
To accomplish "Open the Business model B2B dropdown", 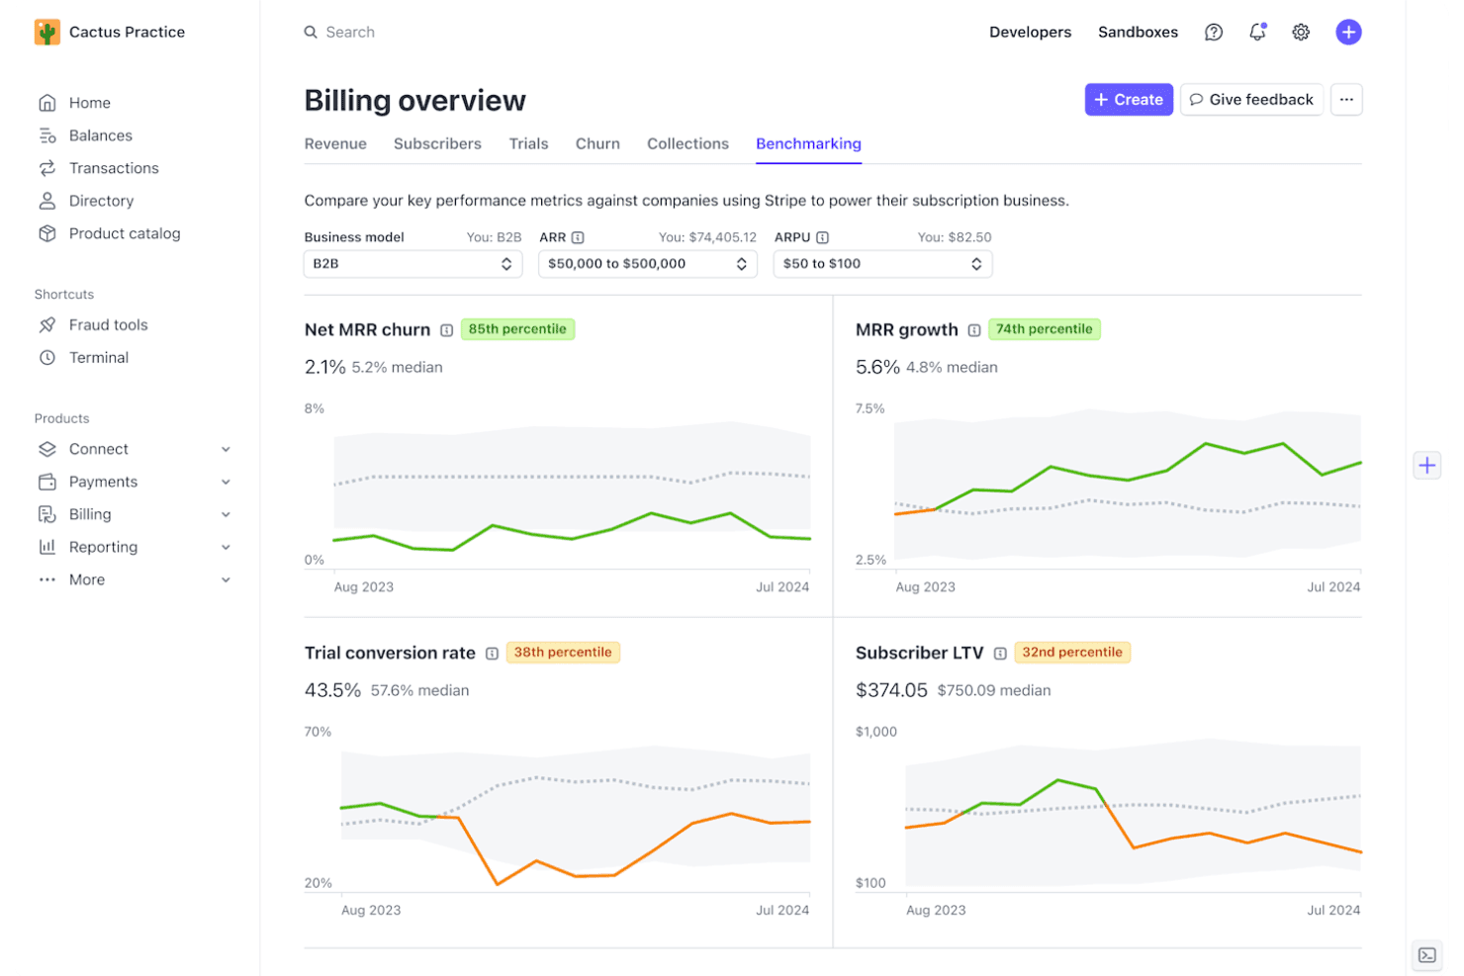I will (x=412, y=264).
